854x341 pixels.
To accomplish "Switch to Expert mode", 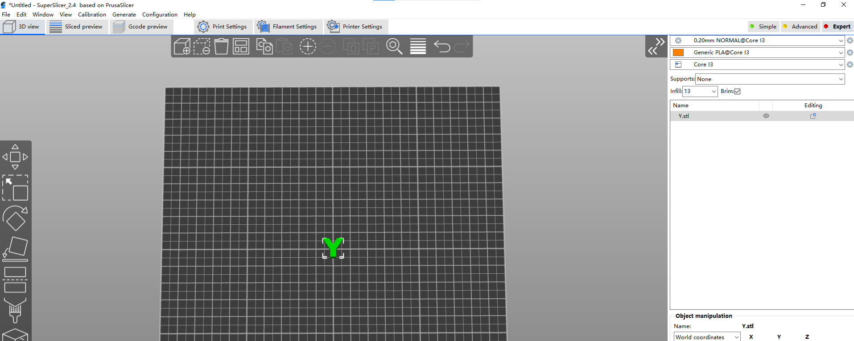I will [x=837, y=27].
